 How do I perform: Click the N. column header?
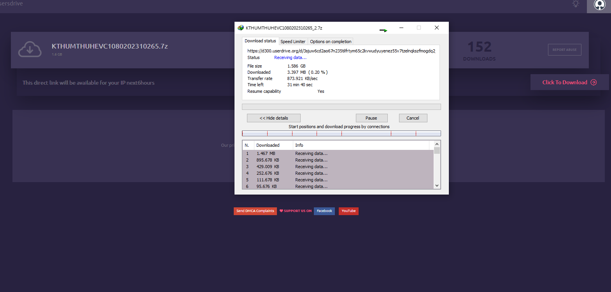pyautogui.click(x=248, y=145)
